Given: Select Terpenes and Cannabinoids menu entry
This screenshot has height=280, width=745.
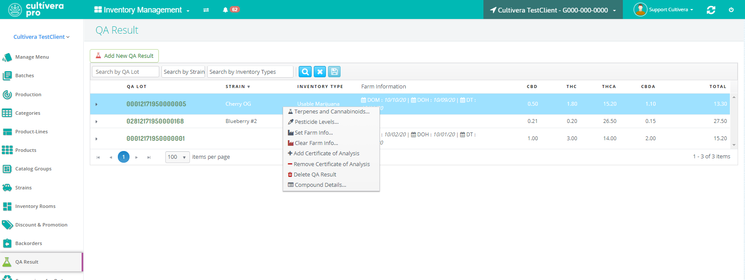Looking at the screenshot, I should coord(331,111).
